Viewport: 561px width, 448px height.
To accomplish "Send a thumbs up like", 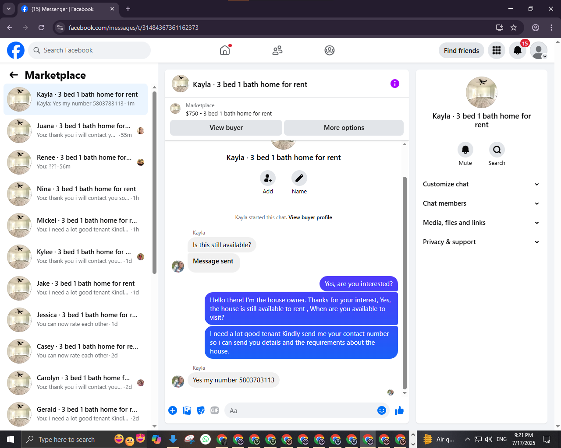I will 399,410.
